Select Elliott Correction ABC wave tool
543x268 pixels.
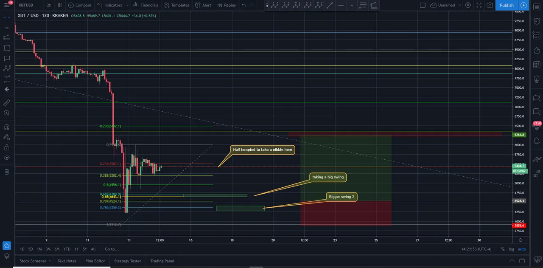click(x=308, y=5)
